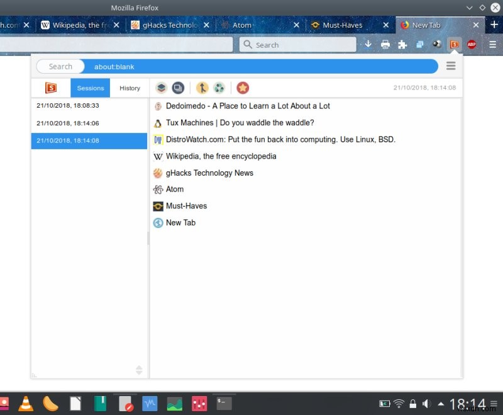Viewport: 503px width, 415px height.
Task: Switch to the History tab
Action: point(130,88)
